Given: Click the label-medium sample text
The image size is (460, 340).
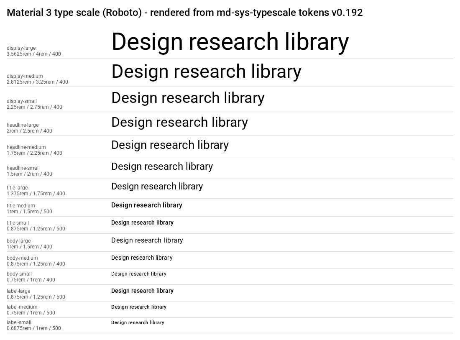Looking at the screenshot, I should coord(139,307).
